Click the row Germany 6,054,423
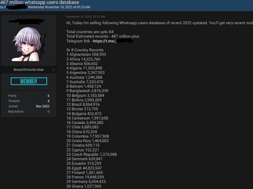The width and height of the screenshot is (253, 189). pyautogui.click(x=86, y=181)
